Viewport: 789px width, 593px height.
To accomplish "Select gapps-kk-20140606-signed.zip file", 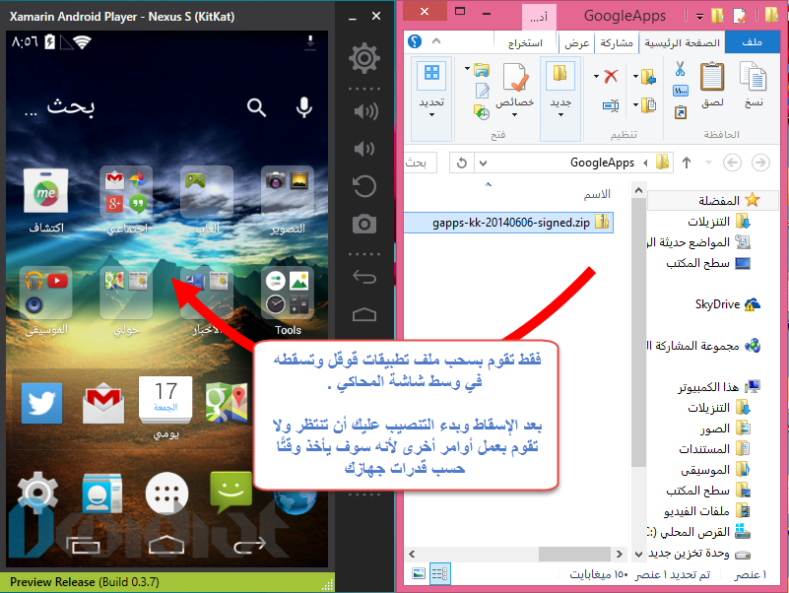I will [508, 223].
